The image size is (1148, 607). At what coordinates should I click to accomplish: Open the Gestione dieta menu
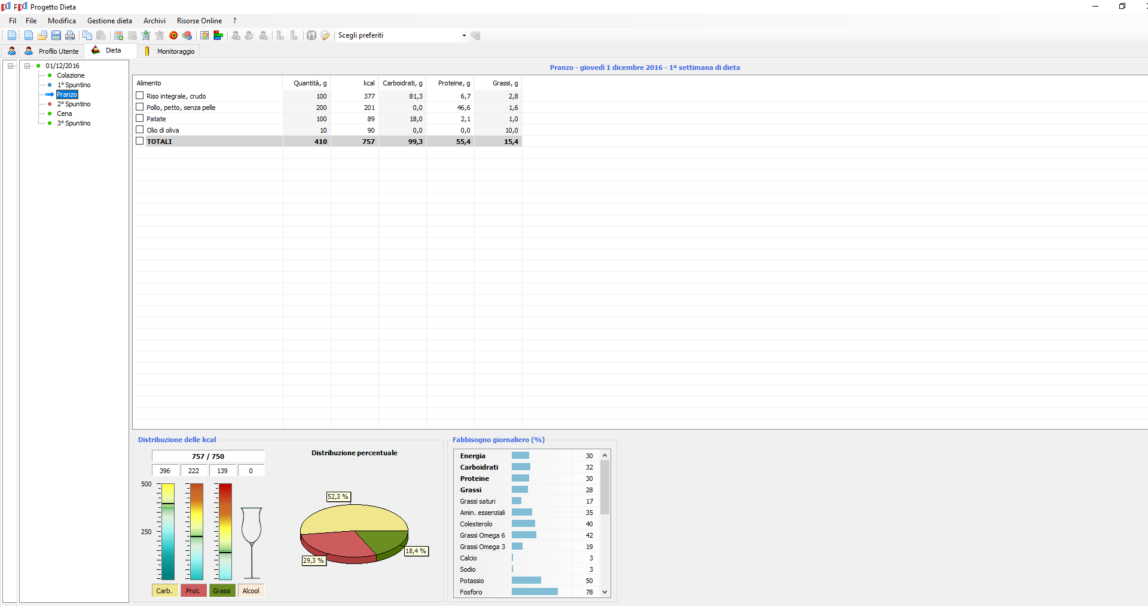tap(109, 21)
